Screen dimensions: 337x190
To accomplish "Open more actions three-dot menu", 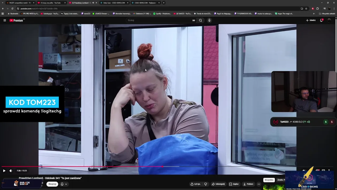I will 259,184.
